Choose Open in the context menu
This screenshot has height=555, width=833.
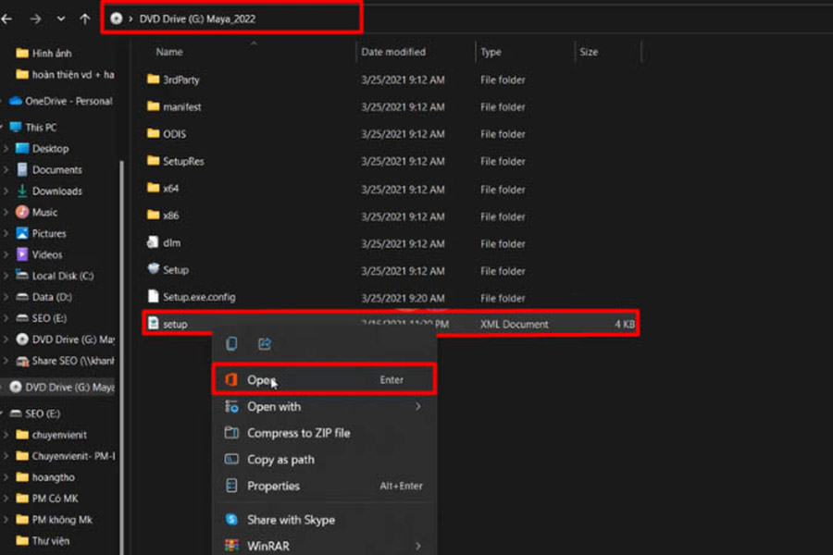tap(325, 380)
